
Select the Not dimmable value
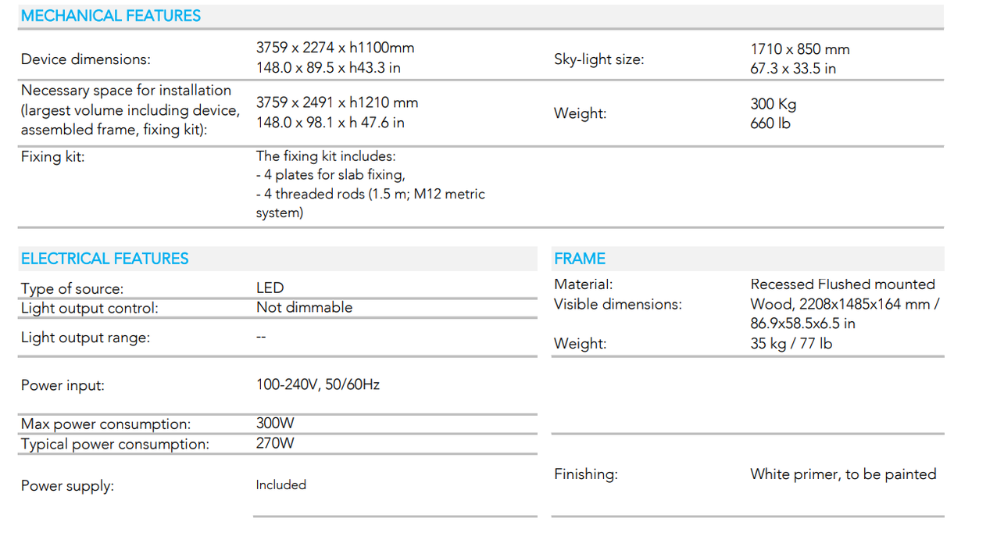click(x=305, y=307)
